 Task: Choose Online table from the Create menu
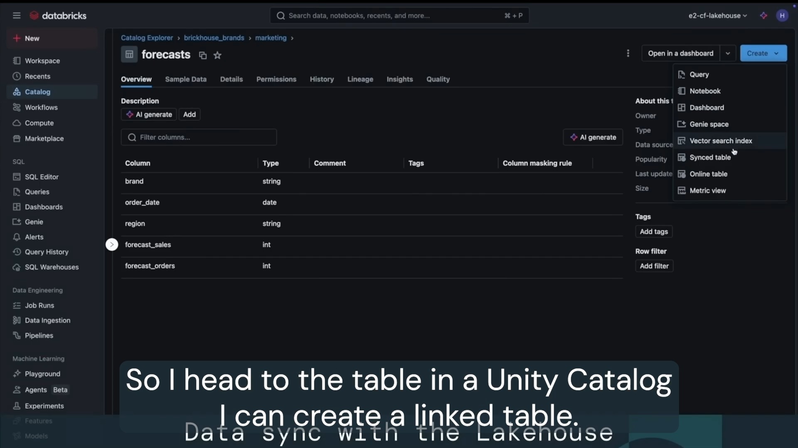click(x=730, y=174)
